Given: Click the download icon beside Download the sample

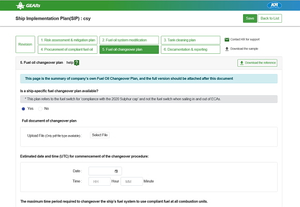Looking at the screenshot, I should [x=227, y=49].
